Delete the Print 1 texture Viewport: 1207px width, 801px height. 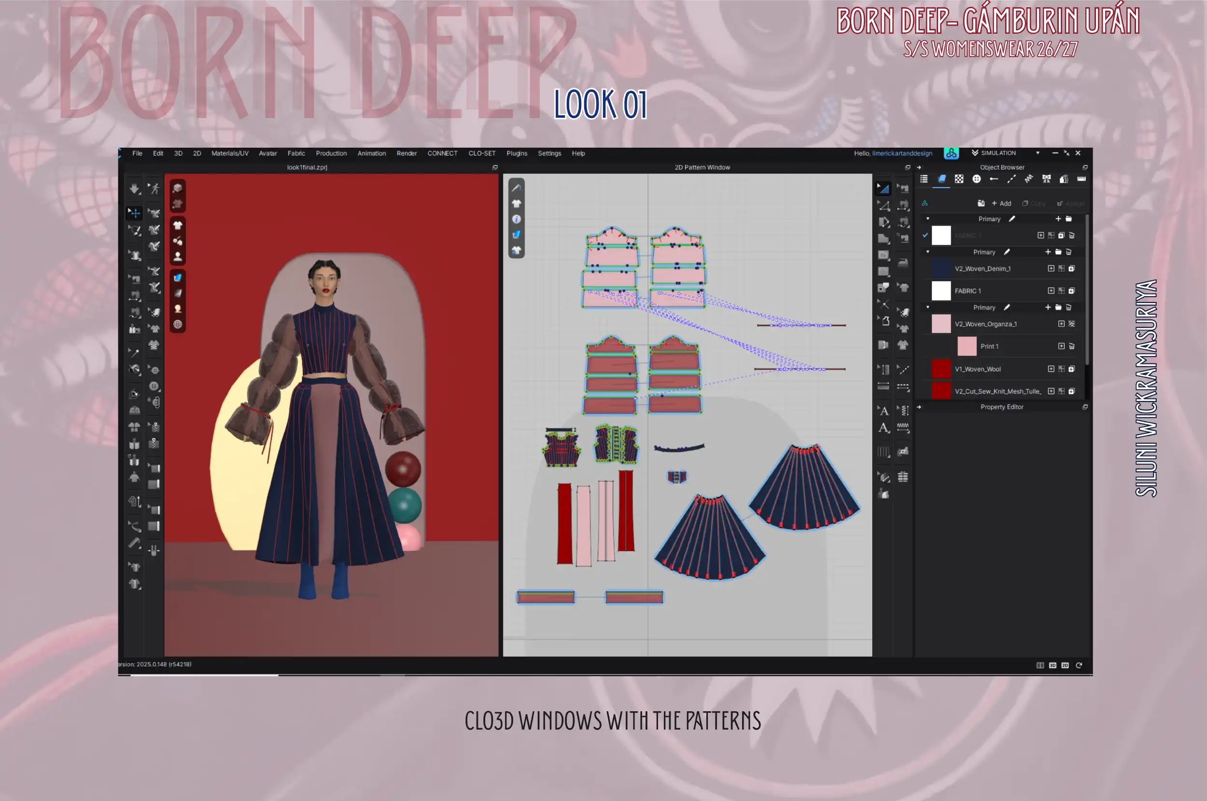pyautogui.click(x=1072, y=346)
